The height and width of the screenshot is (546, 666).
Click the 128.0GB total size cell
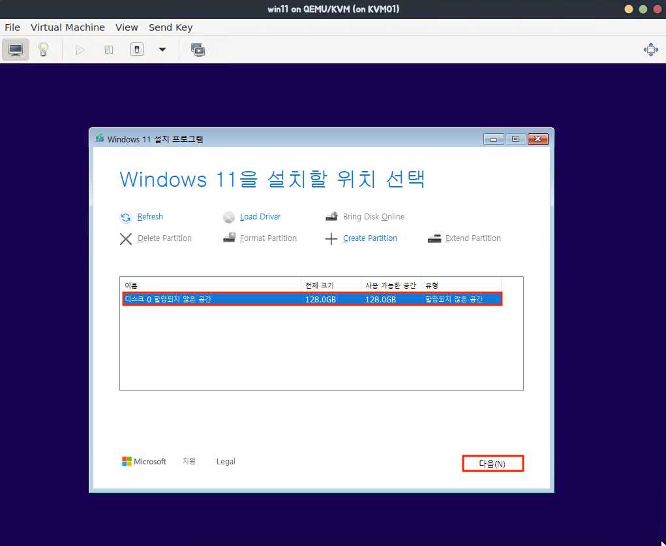click(x=321, y=299)
